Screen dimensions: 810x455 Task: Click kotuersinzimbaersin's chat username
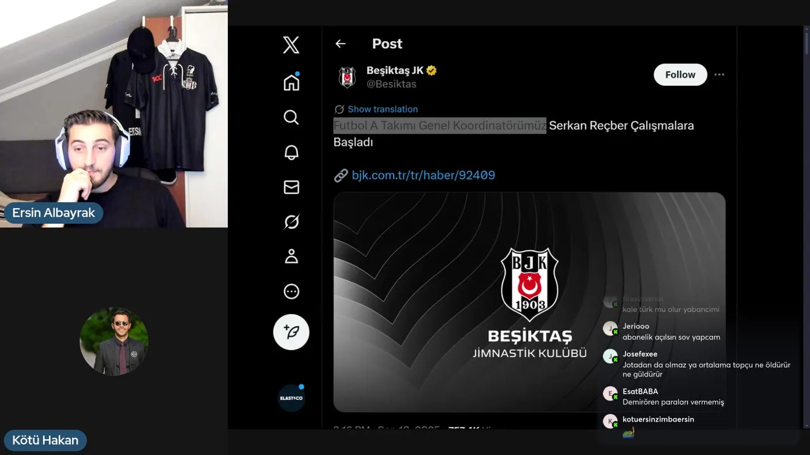click(x=658, y=419)
